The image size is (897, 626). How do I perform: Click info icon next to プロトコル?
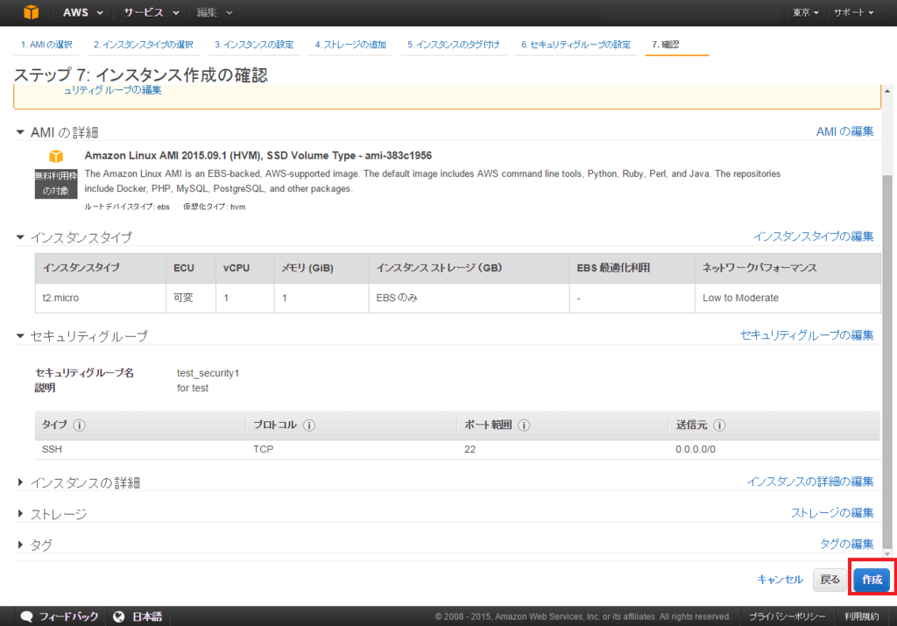point(309,426)
